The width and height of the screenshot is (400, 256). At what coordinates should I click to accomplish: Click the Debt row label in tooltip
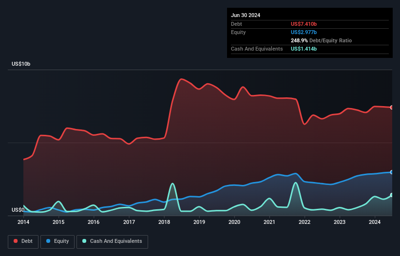tap(236, 24)
